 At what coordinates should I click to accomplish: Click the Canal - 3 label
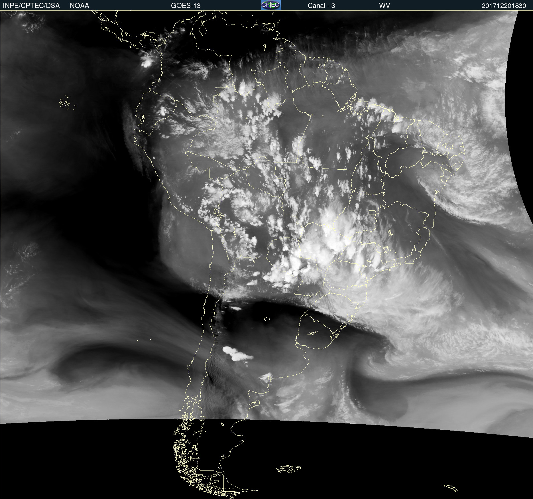[321, 6]
